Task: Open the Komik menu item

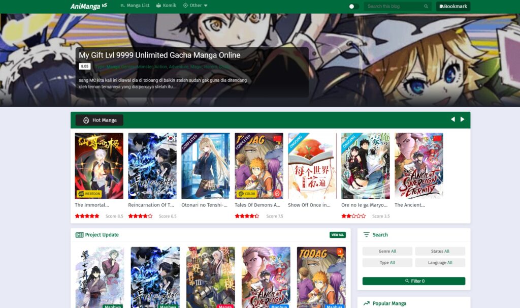Action: tap(166, 6)
